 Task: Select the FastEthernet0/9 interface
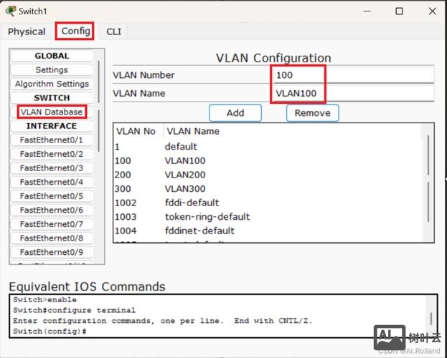click(x=52, y=252)
